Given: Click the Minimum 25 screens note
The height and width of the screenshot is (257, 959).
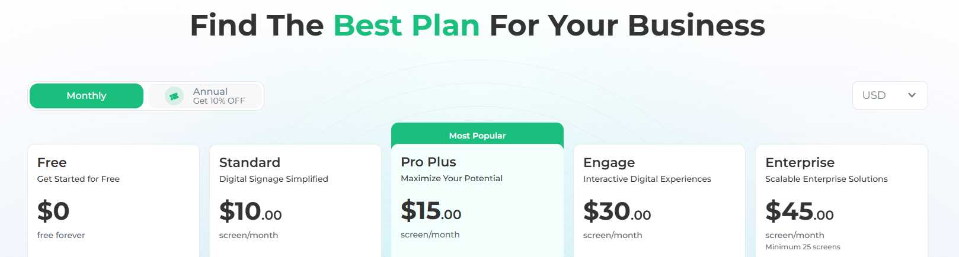Looking at the screenshot, I should (x=803, y=247).
